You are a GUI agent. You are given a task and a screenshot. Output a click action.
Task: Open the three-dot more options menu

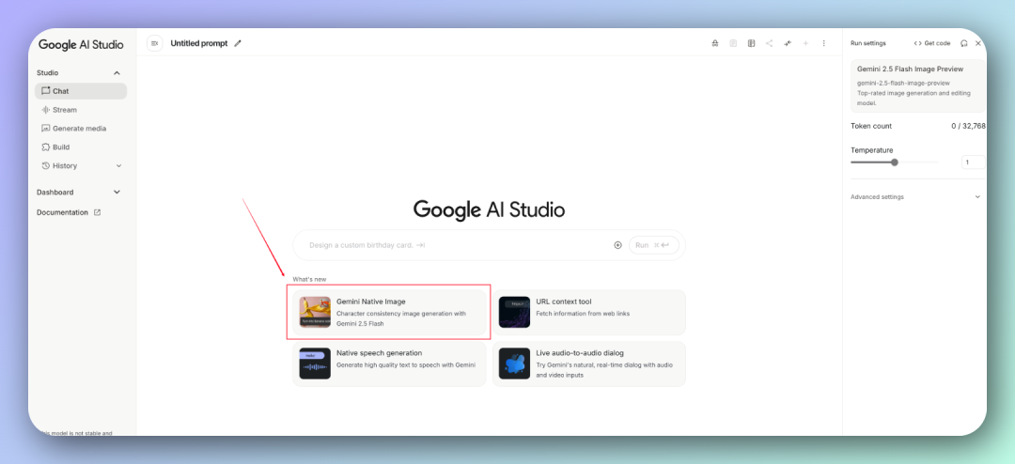click(824, 43)
